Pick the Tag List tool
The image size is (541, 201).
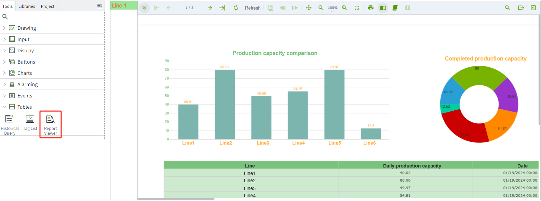click(x=30, y=123)
